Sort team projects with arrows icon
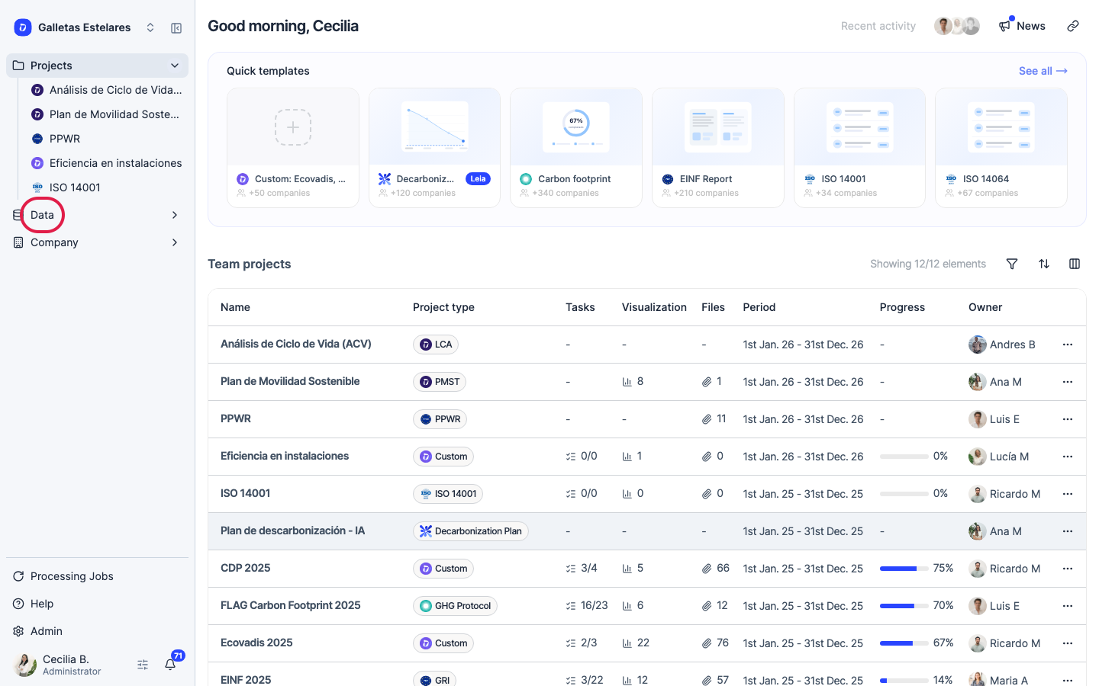 [x=1044, y=264]
